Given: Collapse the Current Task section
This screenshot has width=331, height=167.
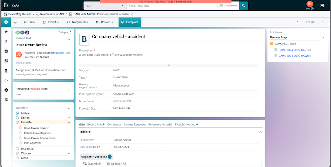Looking at the screenshot, I should [69, 39].
